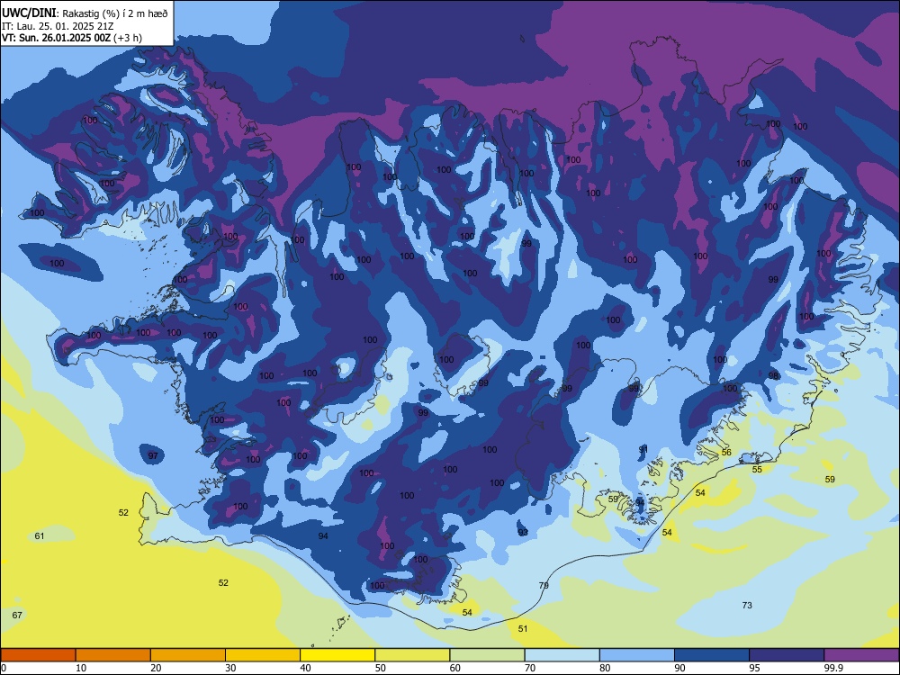Click the dark navy 95–99.9 legend swatch
900x675 pixels.
coord(787,655)
